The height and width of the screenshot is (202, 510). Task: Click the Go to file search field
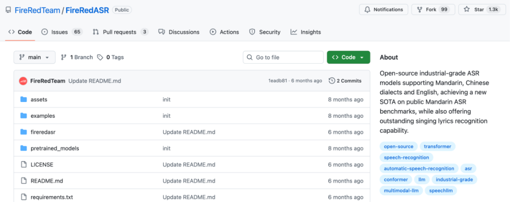(x=283, y=57)
